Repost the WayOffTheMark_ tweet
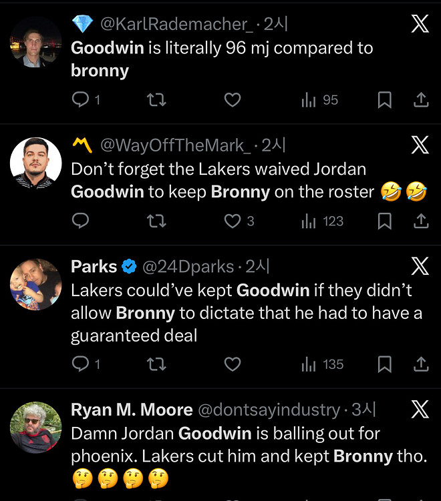The image size is (441, 501). (x=156, y=221)
